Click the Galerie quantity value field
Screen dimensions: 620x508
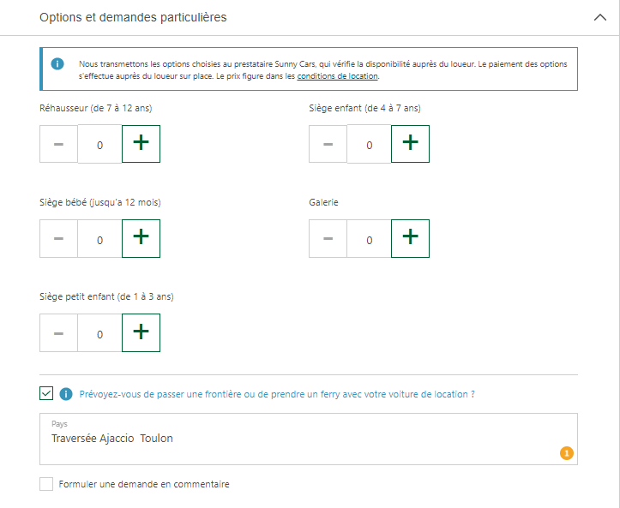(369, 239)
